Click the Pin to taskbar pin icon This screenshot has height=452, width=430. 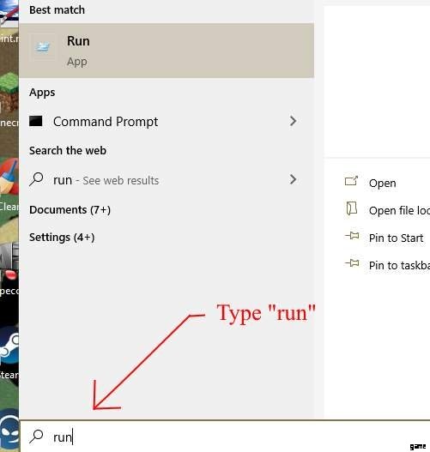tap(352, 263)
